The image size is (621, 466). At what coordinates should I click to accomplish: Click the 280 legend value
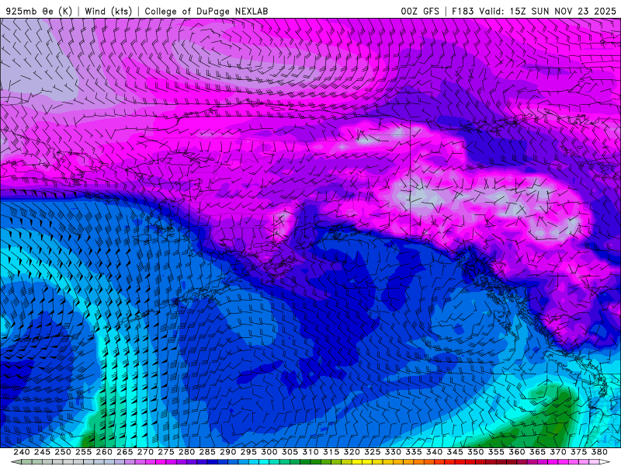tap(186, 452)
